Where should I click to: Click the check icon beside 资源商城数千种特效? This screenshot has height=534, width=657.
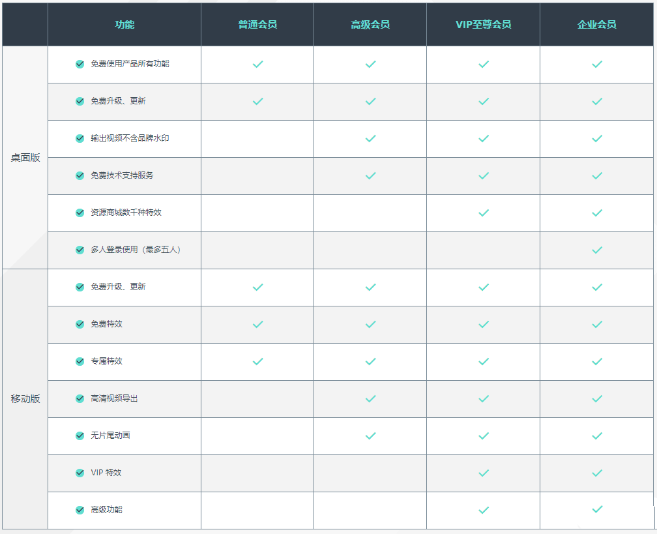(80, 213)
